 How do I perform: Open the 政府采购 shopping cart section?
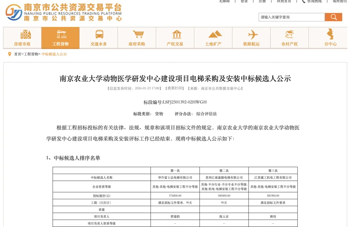pyautogui.click(x=137, y=38)
